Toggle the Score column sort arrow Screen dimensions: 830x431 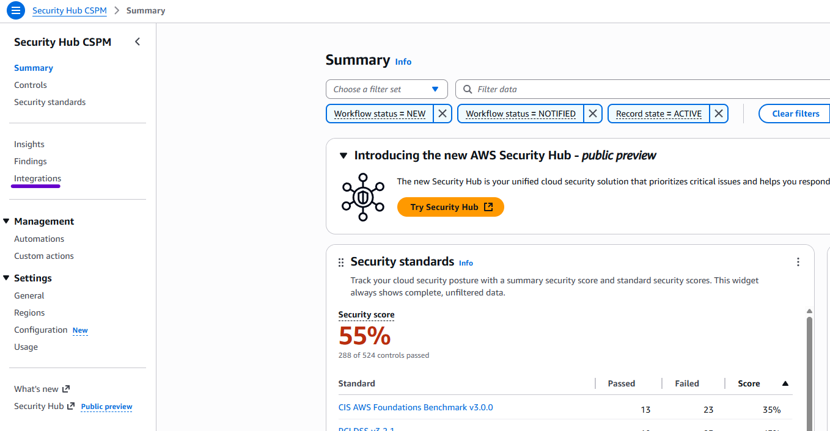tap(785, 383)
